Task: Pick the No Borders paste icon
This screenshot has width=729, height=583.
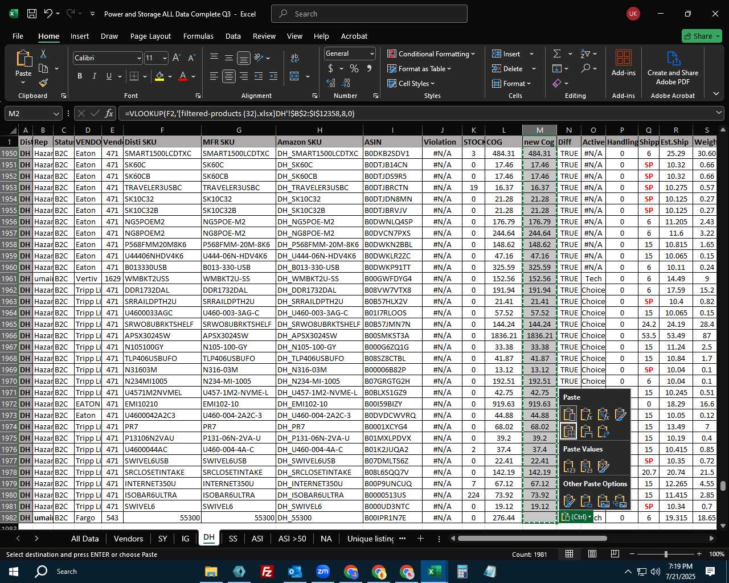Action: (569, 432)
